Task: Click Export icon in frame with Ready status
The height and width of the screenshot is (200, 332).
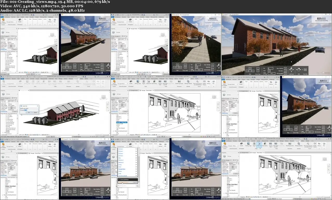Action: (144, 82)
